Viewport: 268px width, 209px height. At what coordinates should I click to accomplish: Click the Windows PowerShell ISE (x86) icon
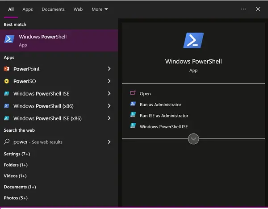(7, 118)
